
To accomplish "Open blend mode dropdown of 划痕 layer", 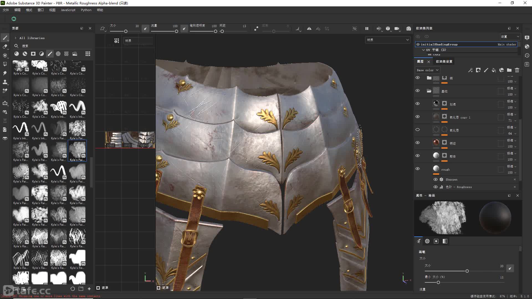I will coord(512,101).
